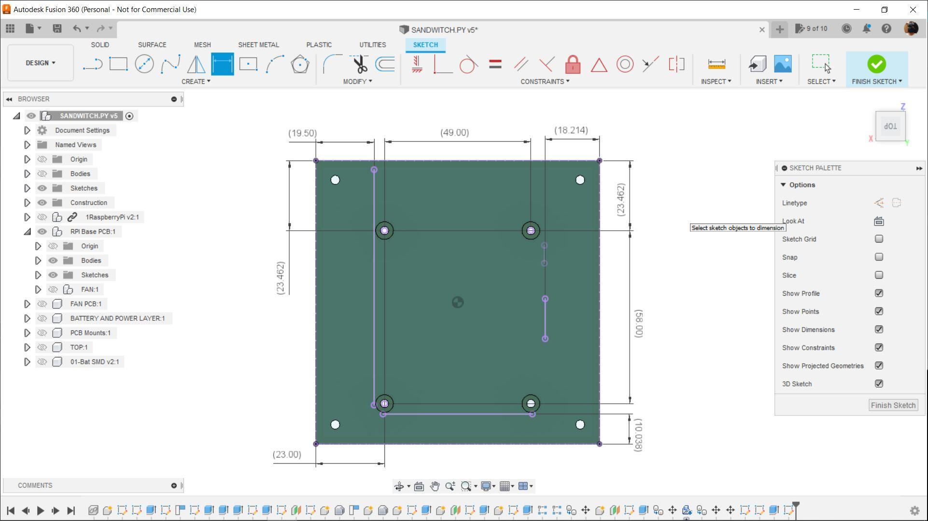Apply the Equal constraint
The image size is (928, 521).
(x=495, y=64)
